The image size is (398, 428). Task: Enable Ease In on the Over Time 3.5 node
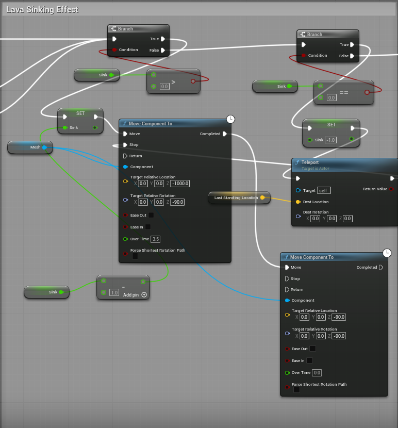click(148, 226)
